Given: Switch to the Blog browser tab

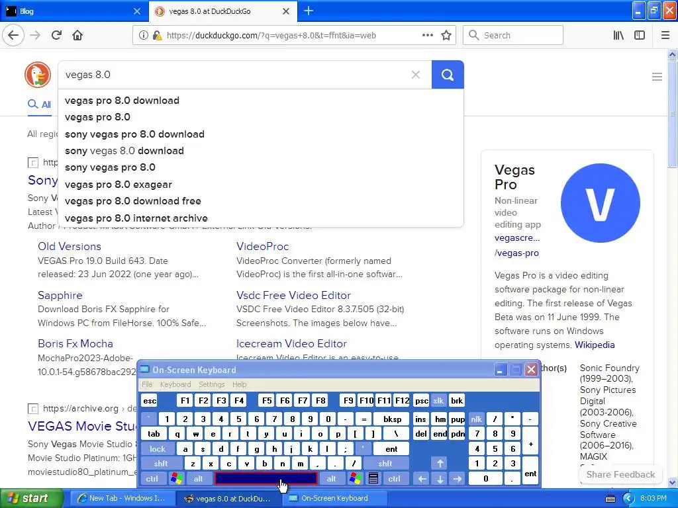Looking at the screenshot, I should click(x=74, y=11).
